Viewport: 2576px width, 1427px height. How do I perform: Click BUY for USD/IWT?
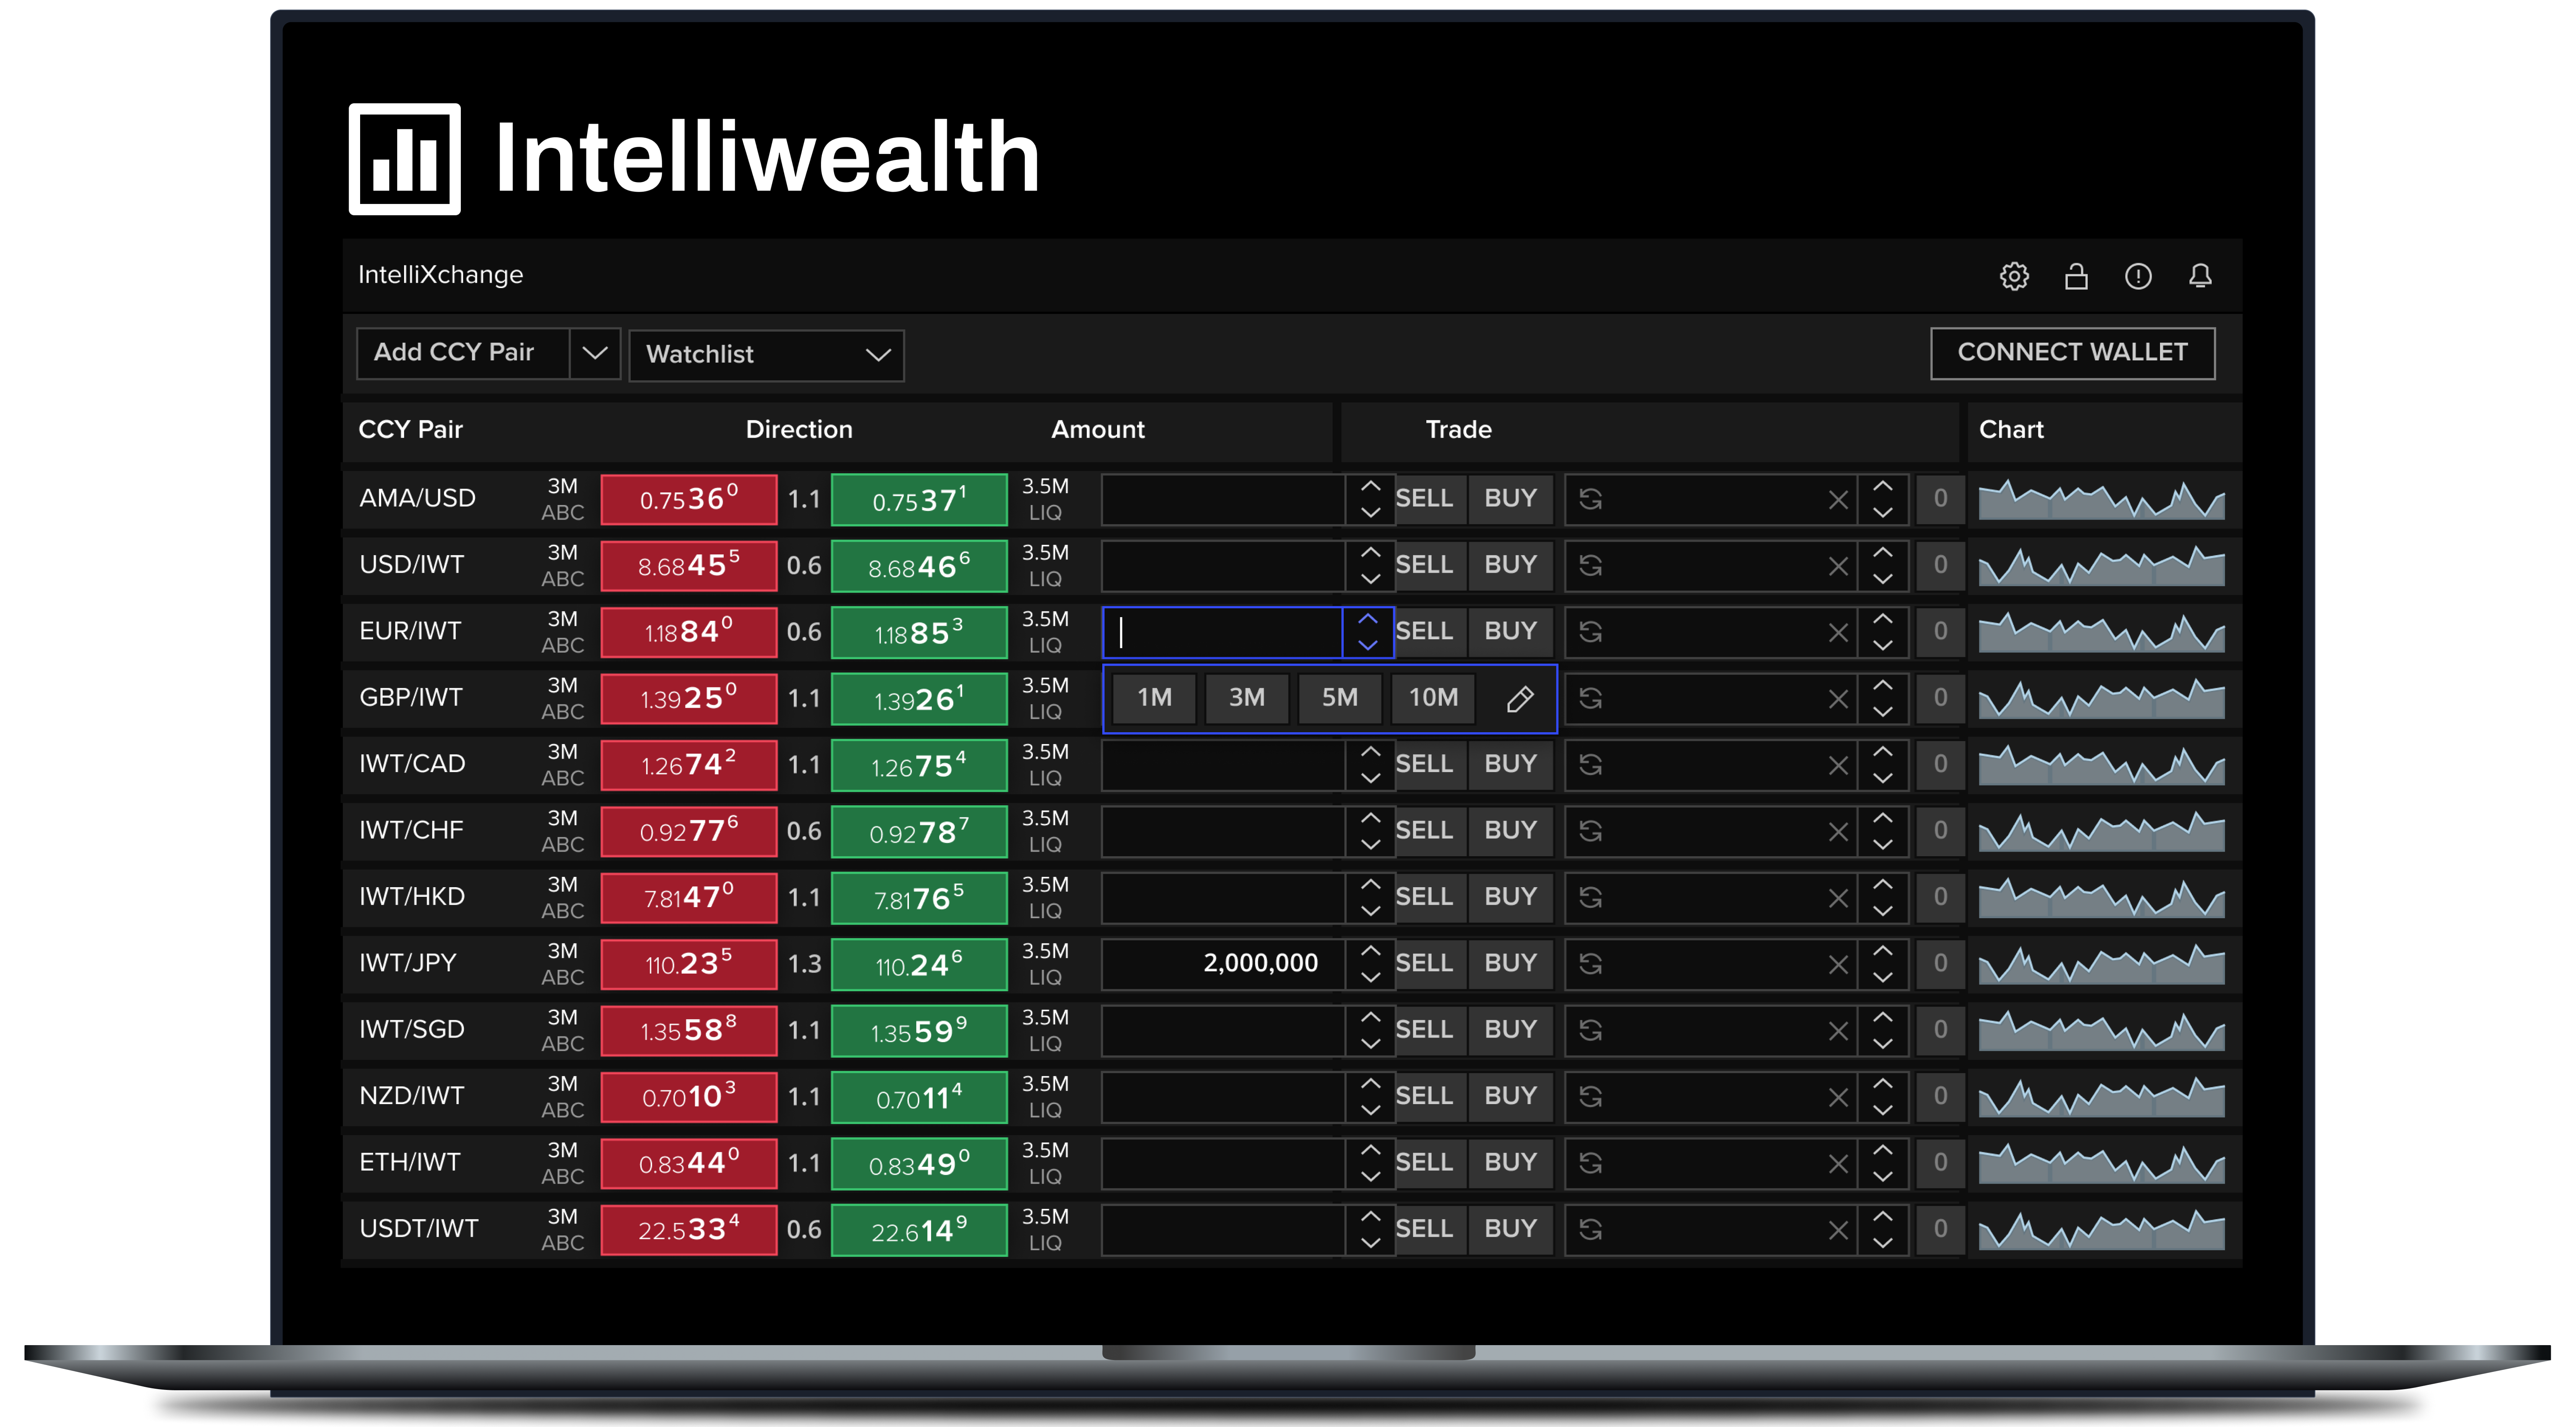point(1510,566)
